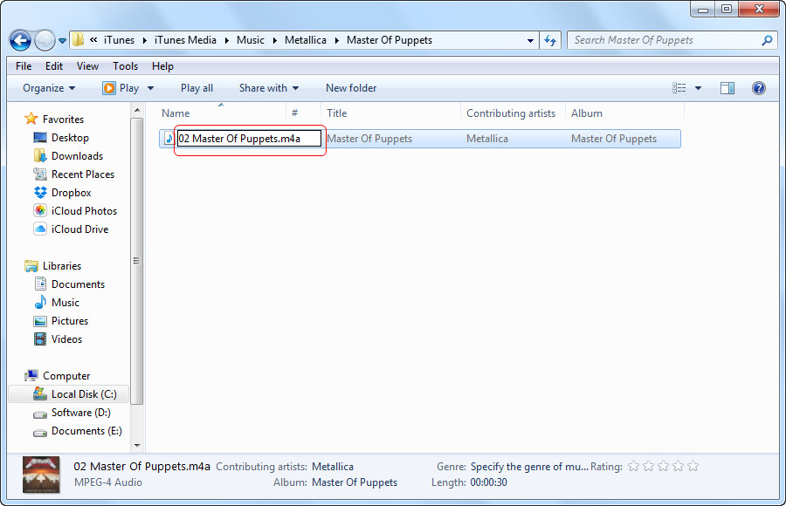The image size is (786, 506).
Task: Click the New folder button
Action: coord(351,88)
